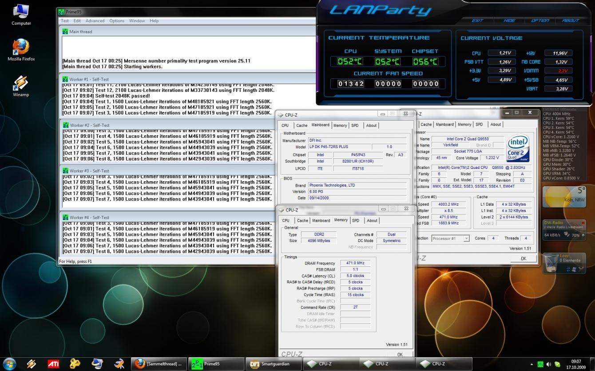The image size is (595, 371).
Task: Select Memory tab in Mainboard CPU-Z window
Action: coord(340,125)
